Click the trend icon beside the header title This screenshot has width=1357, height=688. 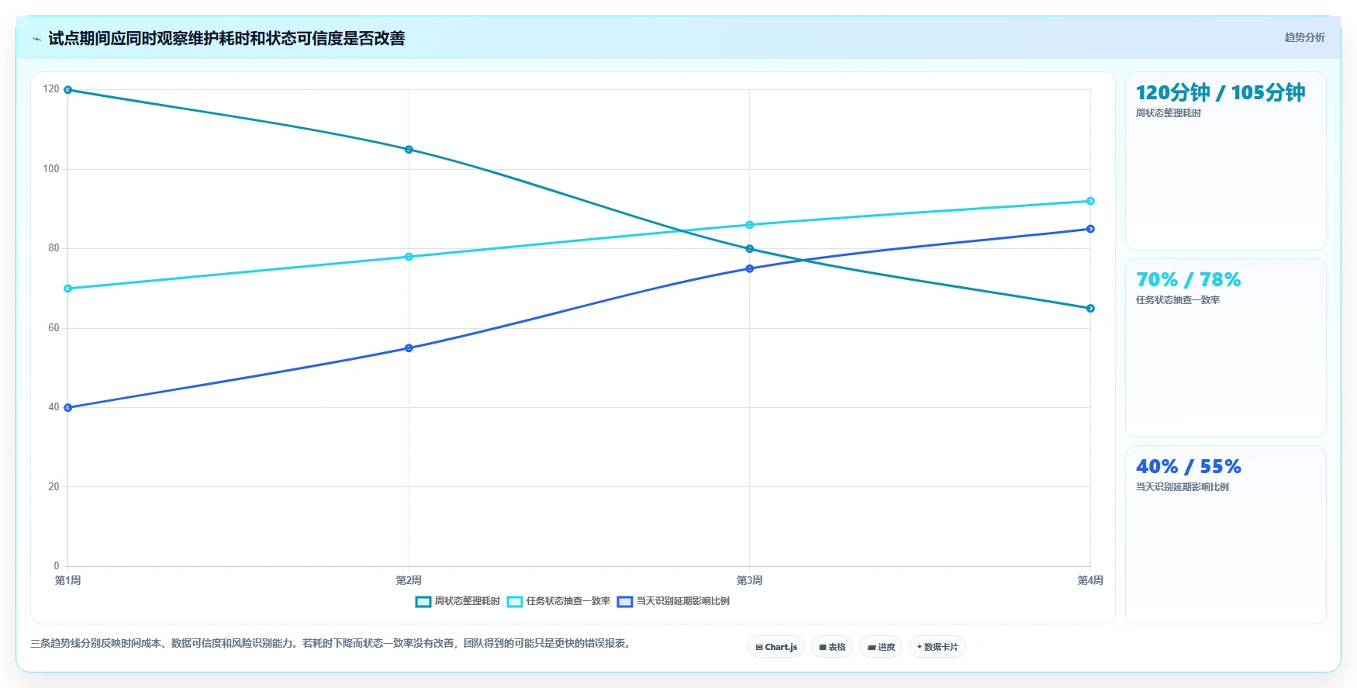36,39
